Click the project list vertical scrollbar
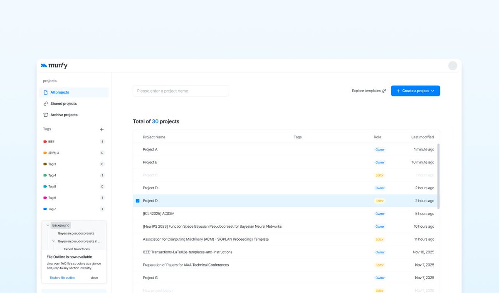 click(x=438, y=176)
